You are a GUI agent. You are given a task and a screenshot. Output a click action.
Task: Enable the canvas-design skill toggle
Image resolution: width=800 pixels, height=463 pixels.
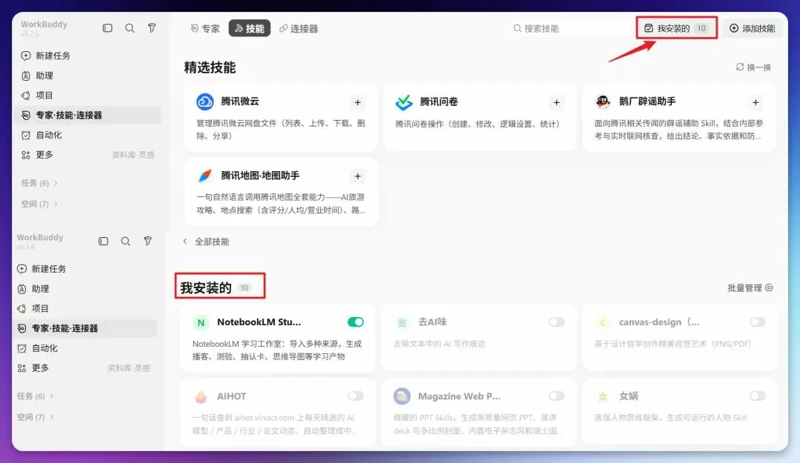point(758,322)
